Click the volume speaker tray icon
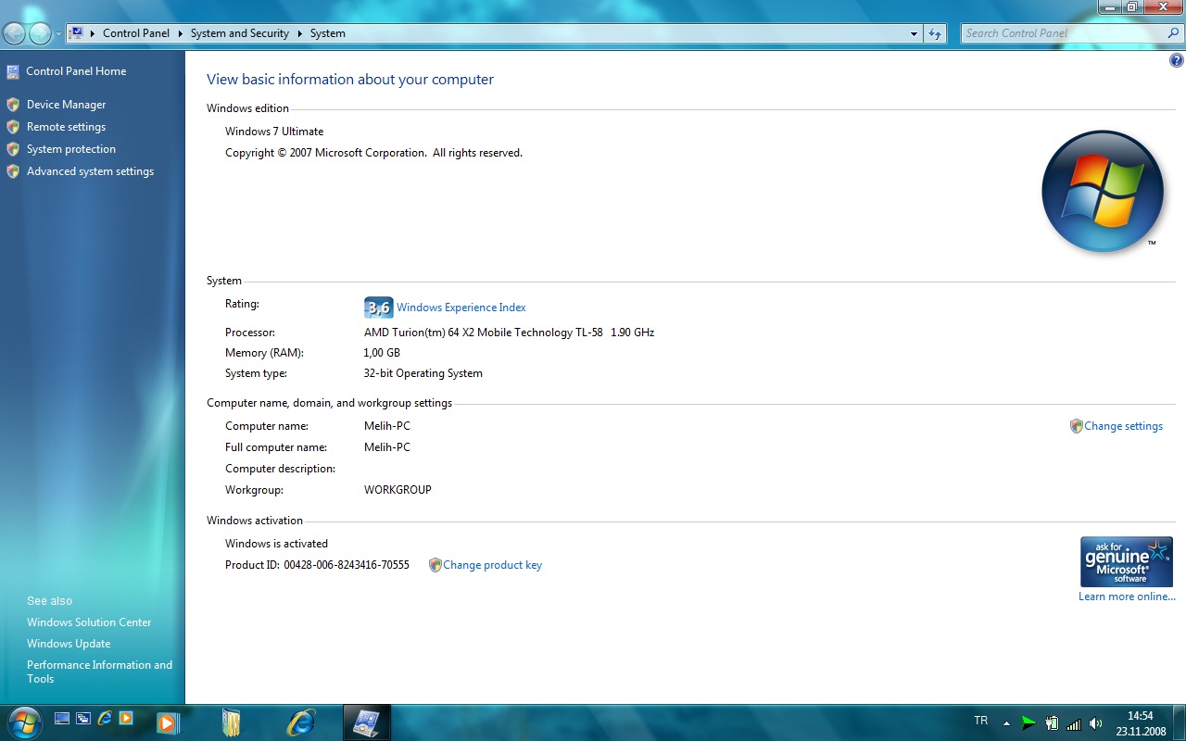 coord(1096,723)
